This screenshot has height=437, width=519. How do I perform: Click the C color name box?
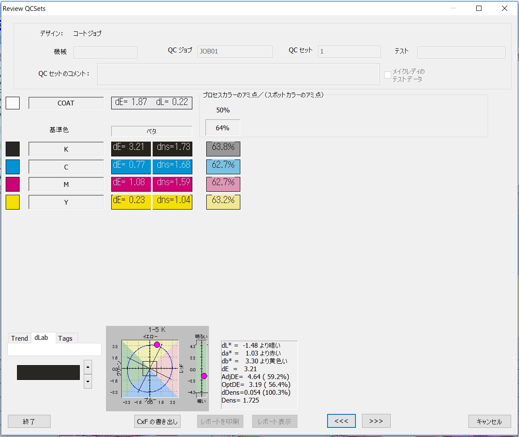pyautogui.click(x=66, y=166)
